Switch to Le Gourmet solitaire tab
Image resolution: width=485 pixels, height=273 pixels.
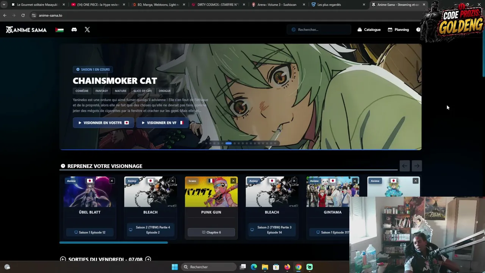(x=38, y=5)
